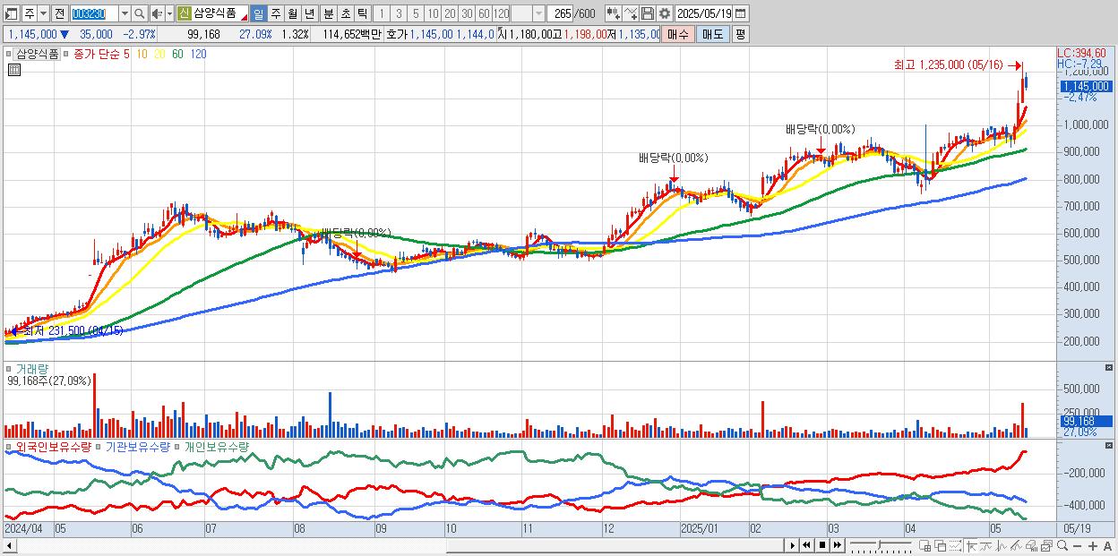Click the magnifier stock search icon
This screenshot has width=1118, height=556.
click(140, 13)
